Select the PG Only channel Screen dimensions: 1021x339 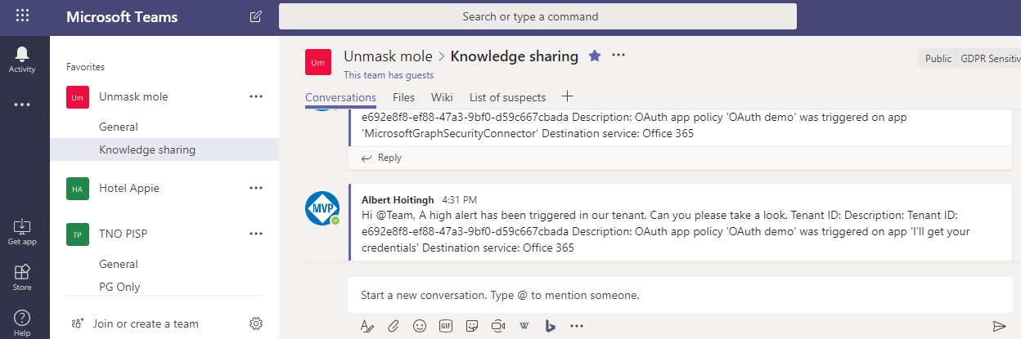(x=119, y=287)
